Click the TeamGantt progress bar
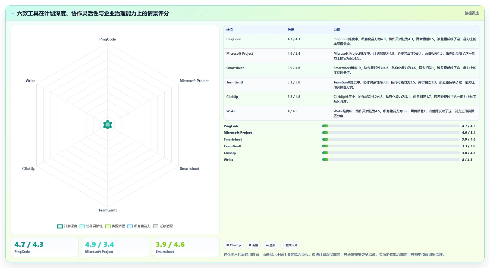 (x=391, y=146)
